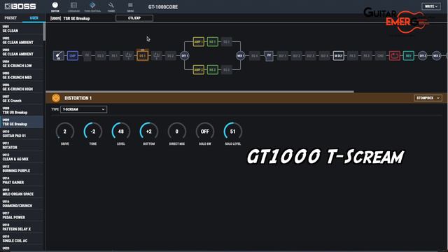Select patch U017 PEDAL POWER
The width and height of the screenshot is (448, 252).
tap(22, 216)
